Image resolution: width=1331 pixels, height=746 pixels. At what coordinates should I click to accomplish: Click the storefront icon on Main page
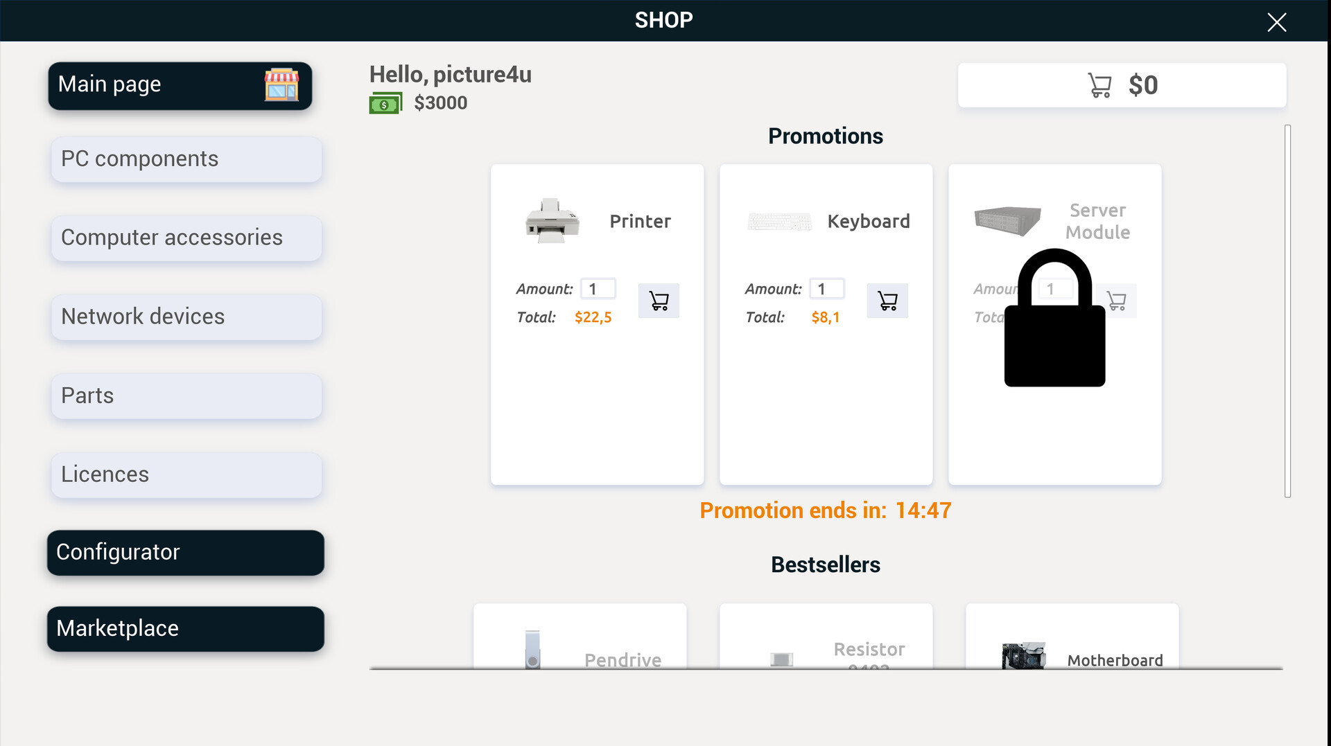coord(281,85)
